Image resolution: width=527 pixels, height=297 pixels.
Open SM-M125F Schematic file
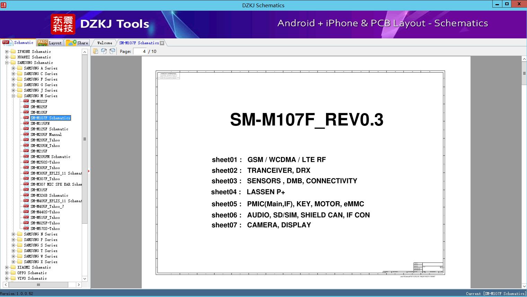coord(49,129)
